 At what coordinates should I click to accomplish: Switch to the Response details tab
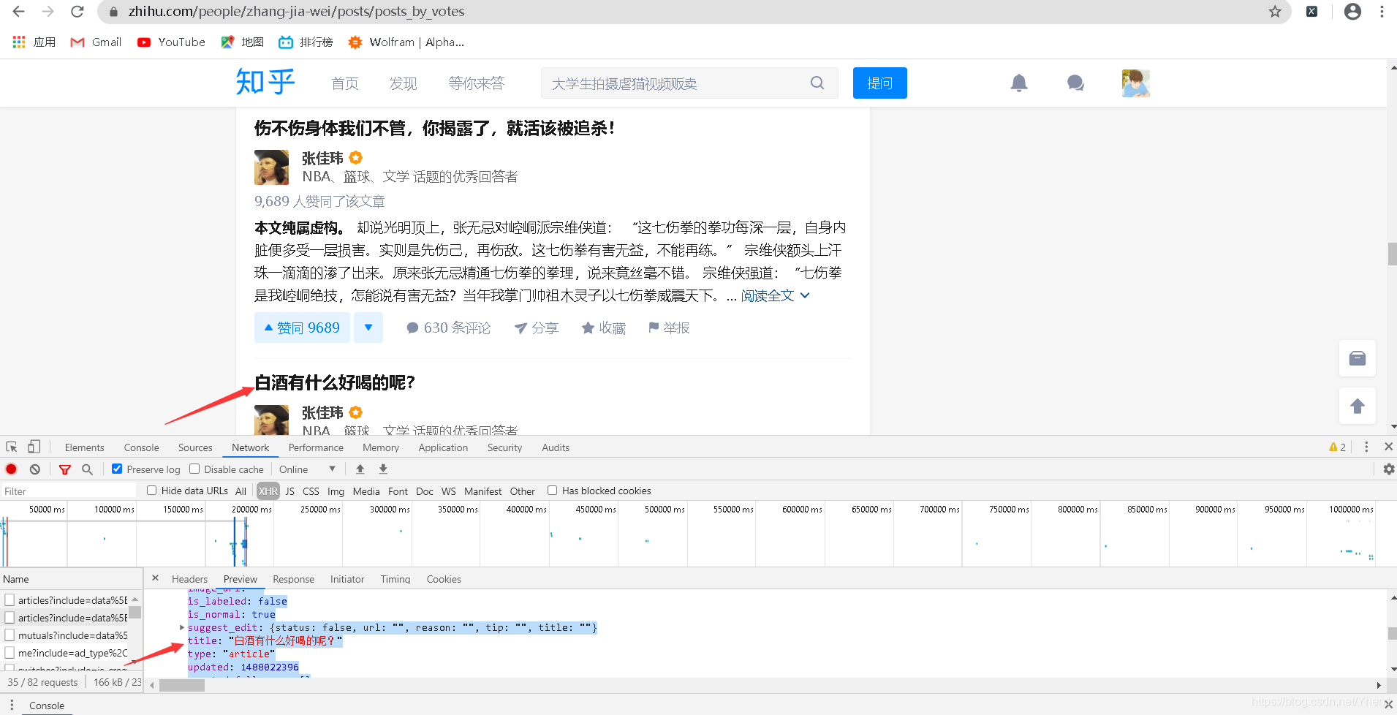[x=293, y=579]
